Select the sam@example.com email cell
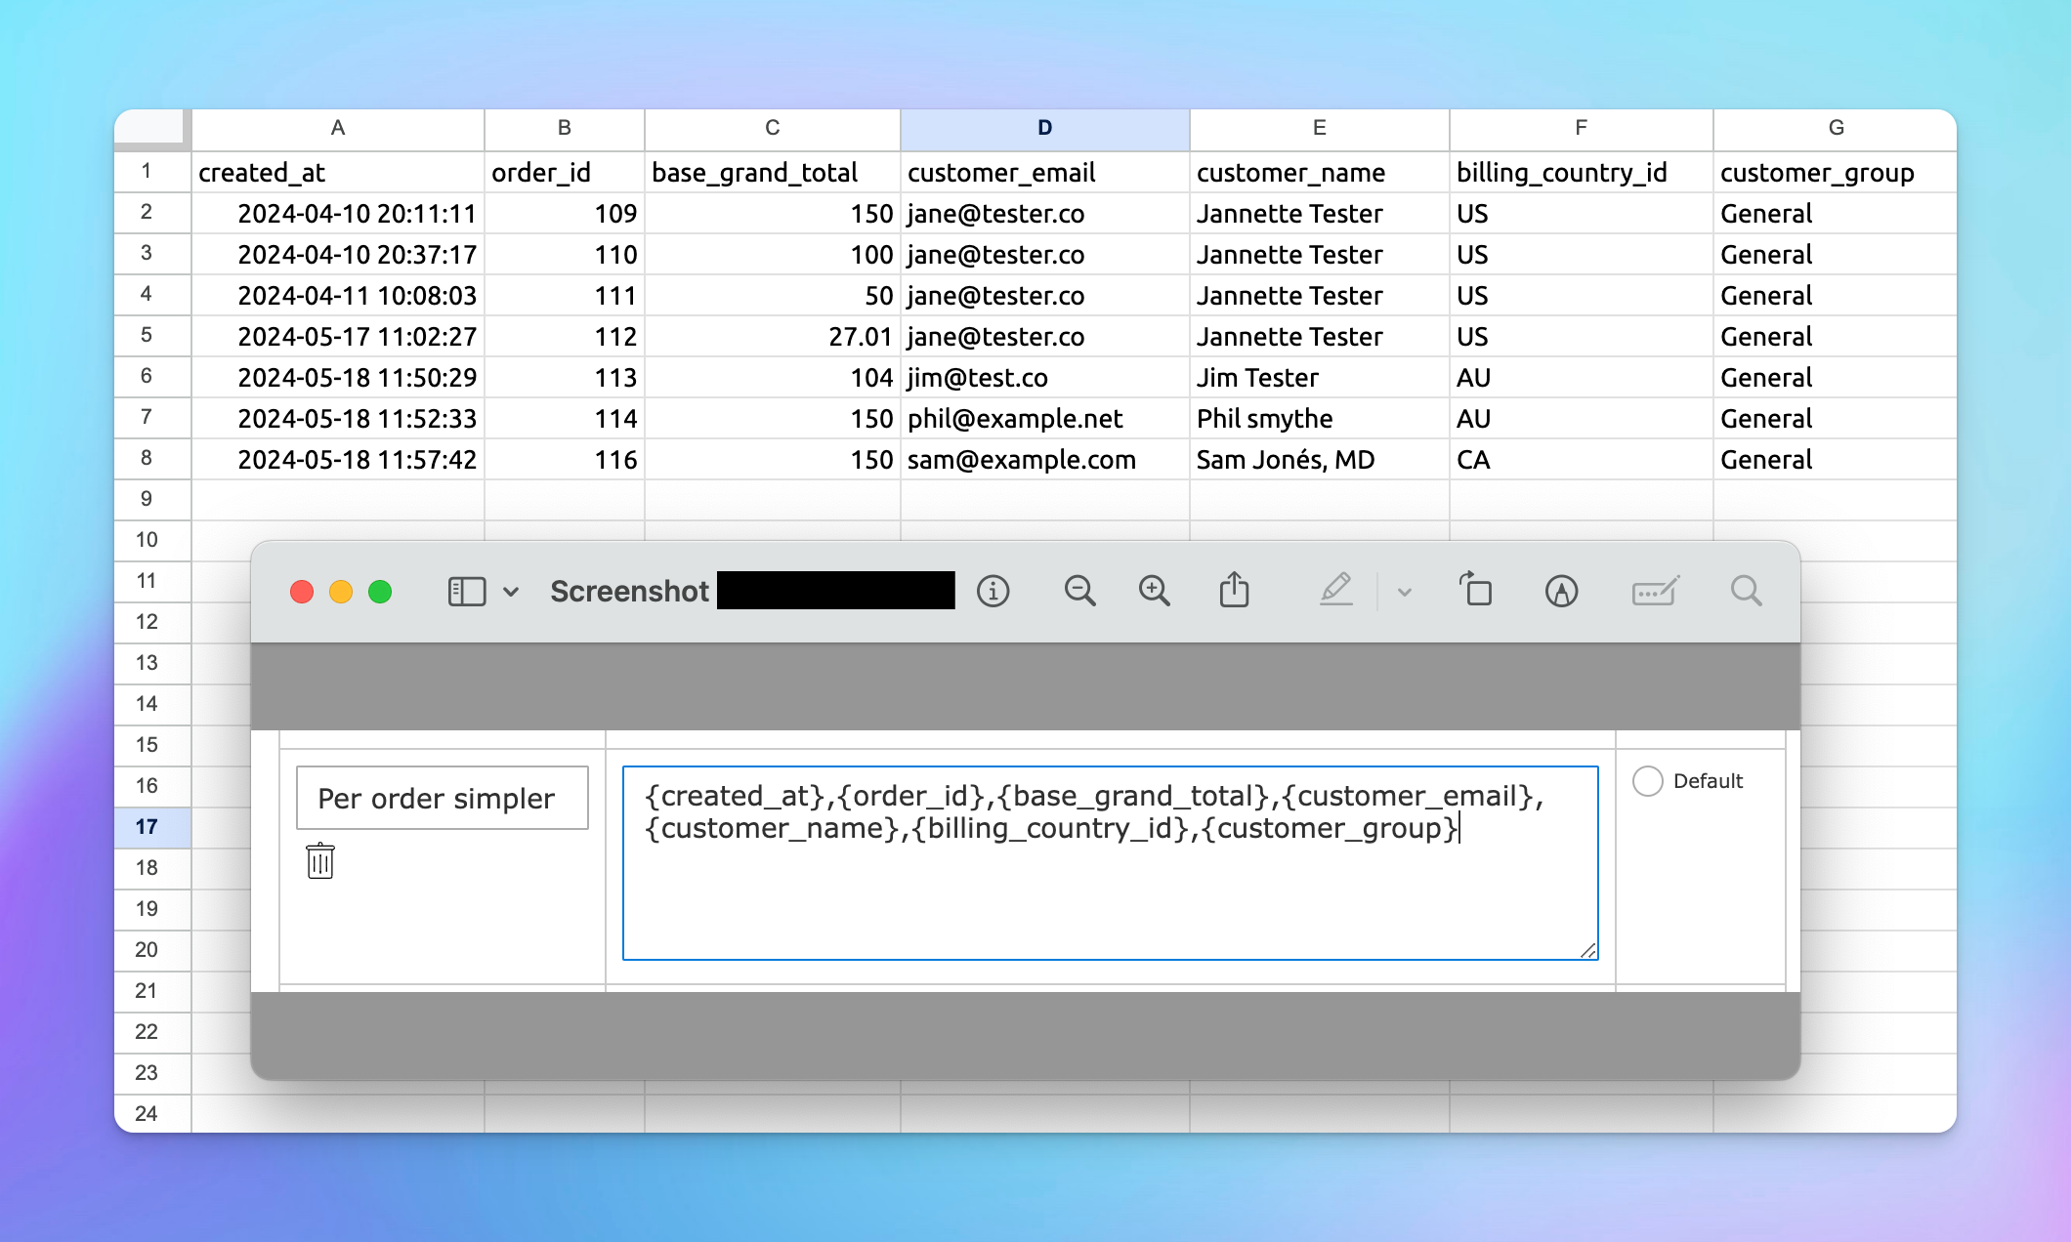 click(x=1045, y=459)
